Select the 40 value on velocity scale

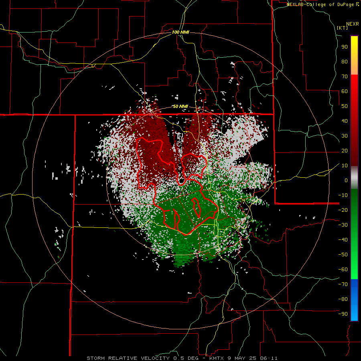coord(345,121)
